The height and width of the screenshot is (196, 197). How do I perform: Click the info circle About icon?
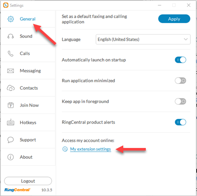[10, 157]
